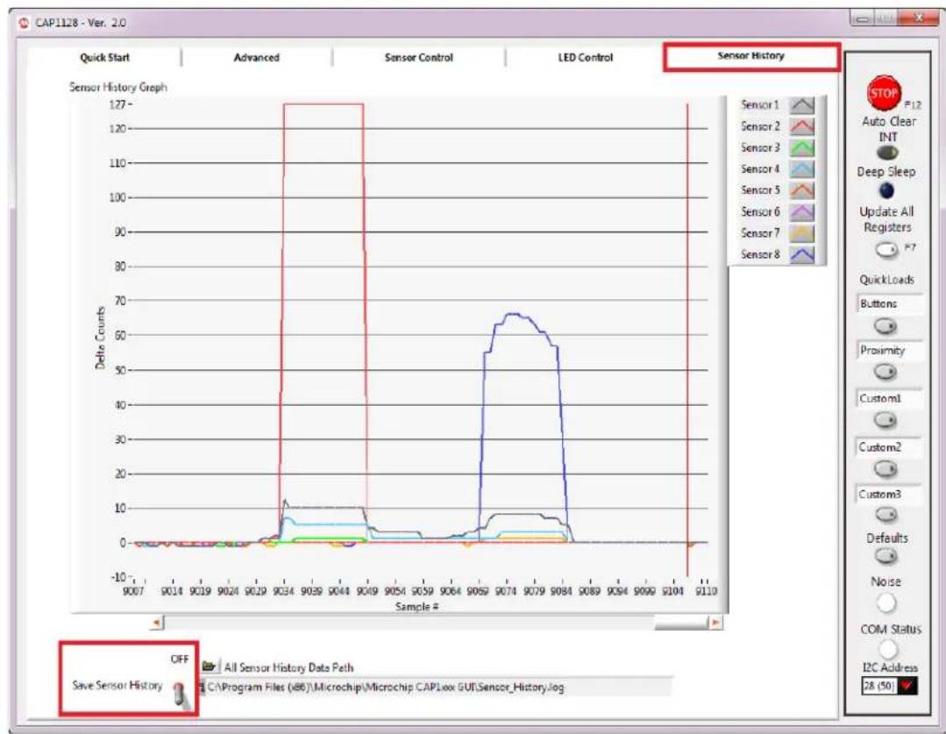Click the Sensor 5 orange legend icon
Screen dimensions: 946x734
tap(802, 190)
